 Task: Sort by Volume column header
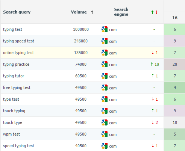pos(79,12)
